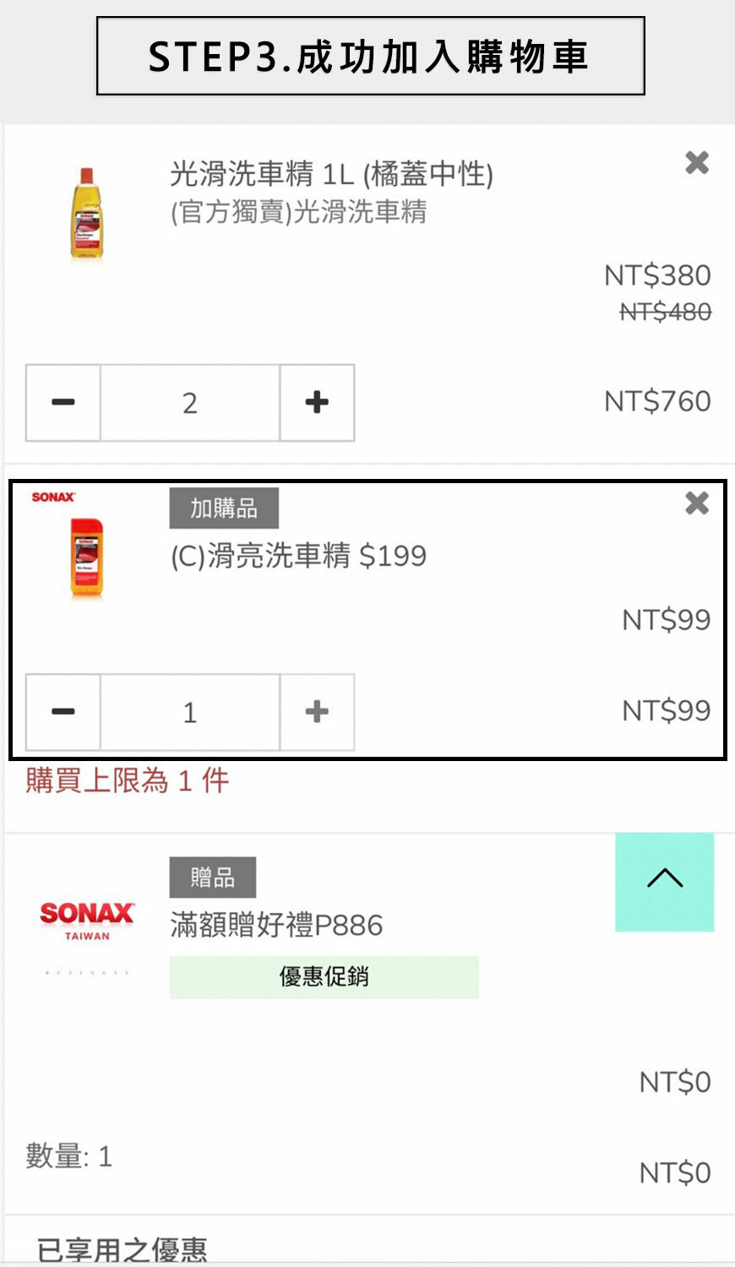The image size is (735, 1267).
Task: Click the 贈品 gift badge
Action: tap(212, 878)
